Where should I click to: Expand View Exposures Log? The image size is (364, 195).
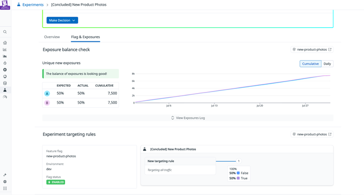188,118
